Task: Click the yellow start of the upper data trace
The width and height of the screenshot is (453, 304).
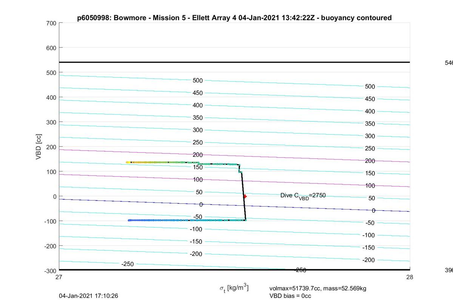Action: coord(128,162)
